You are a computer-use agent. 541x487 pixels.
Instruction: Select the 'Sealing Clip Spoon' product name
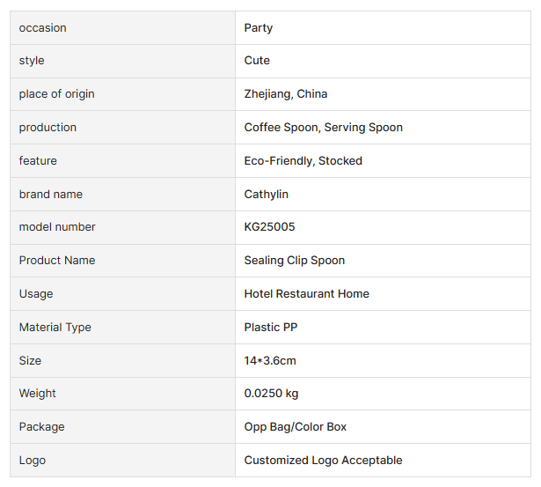coord(294,261)
